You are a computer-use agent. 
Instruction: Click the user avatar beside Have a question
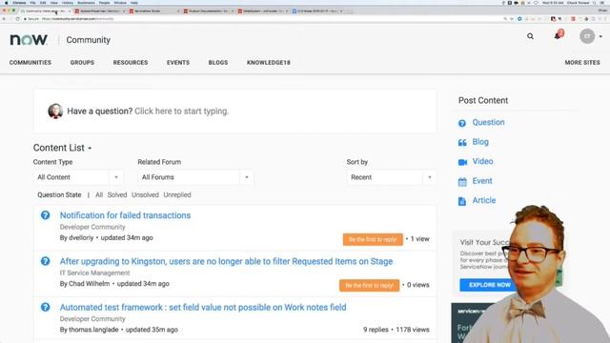click(55, 111)
